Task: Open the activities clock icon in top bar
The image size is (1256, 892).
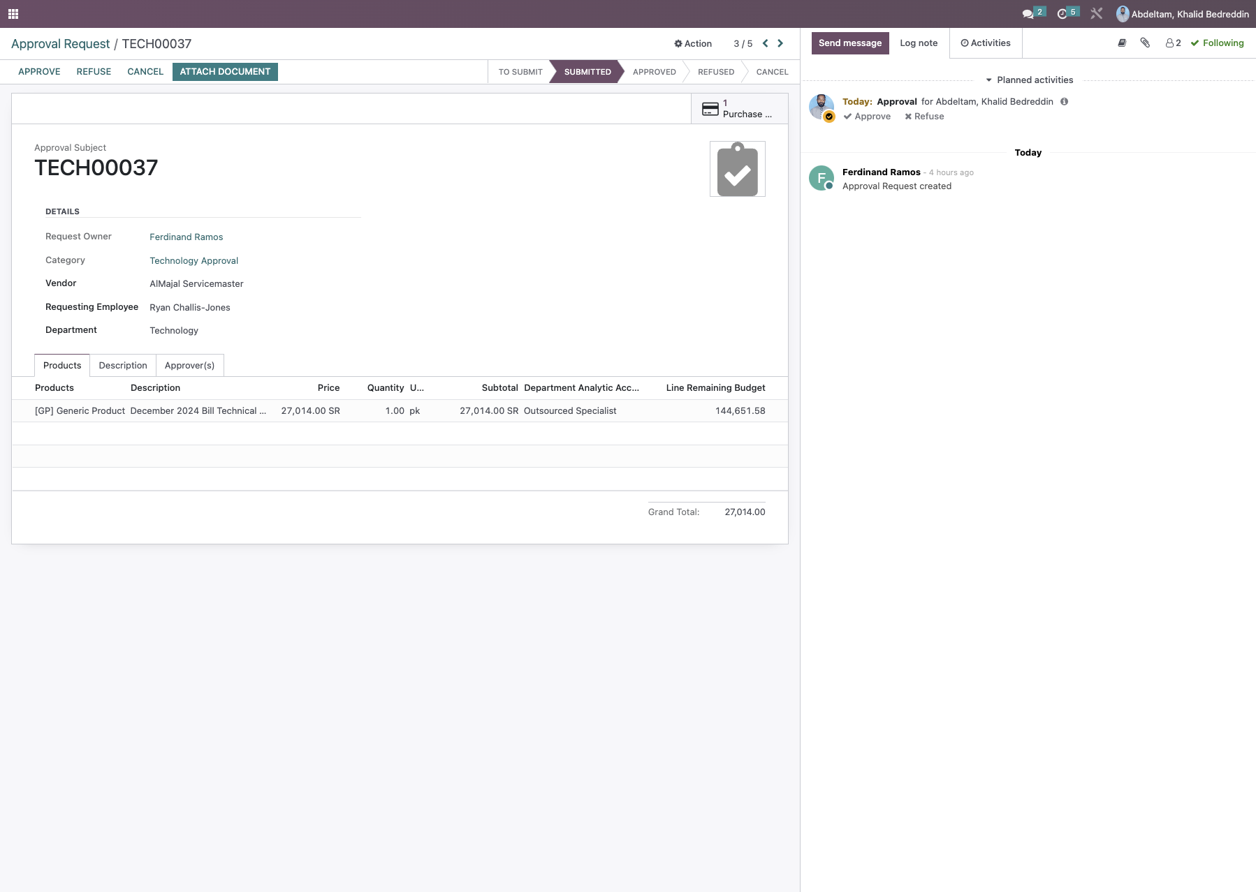Action: (1062, 14)
